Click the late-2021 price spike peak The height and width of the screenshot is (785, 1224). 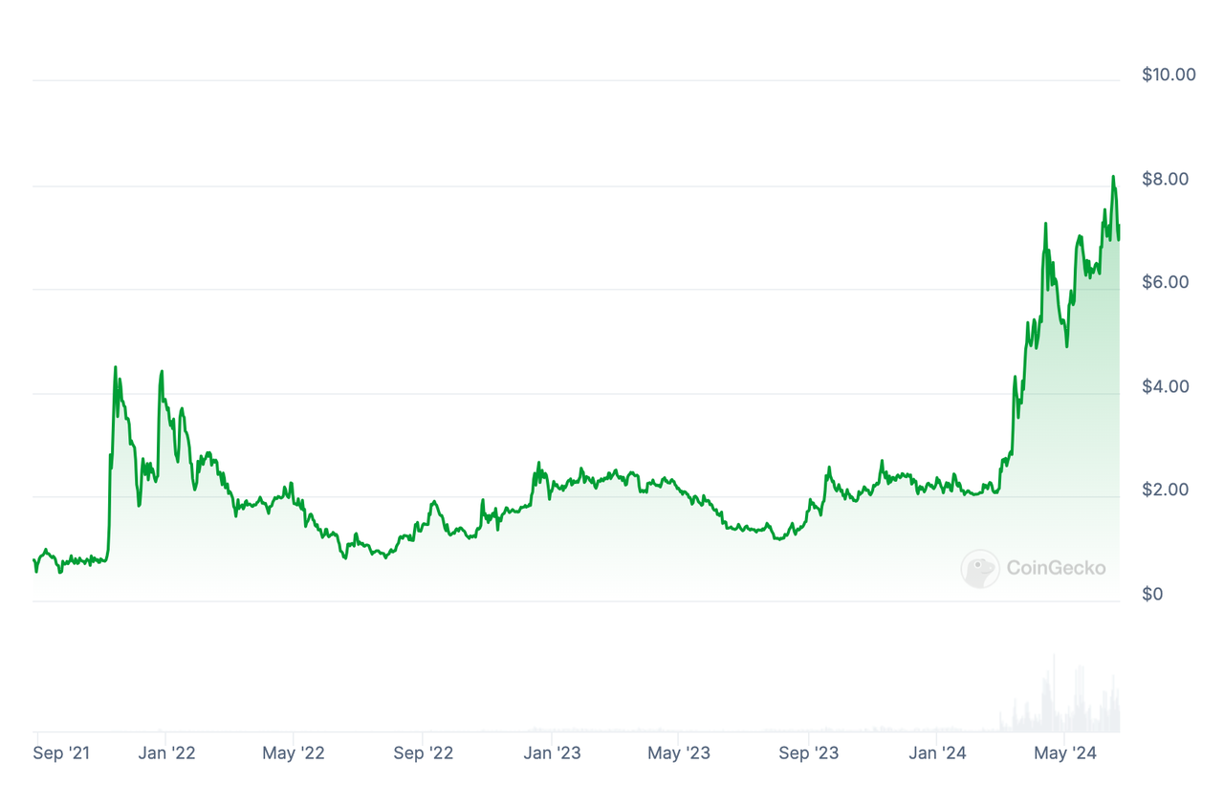coord(116,367)
